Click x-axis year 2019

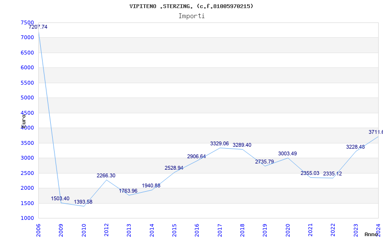265,230
